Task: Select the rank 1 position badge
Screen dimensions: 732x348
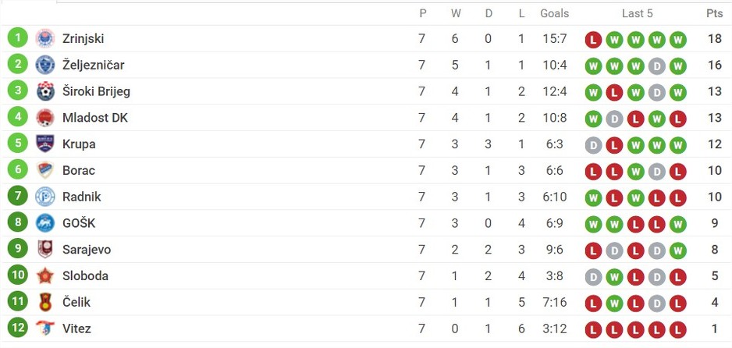Action: 18,37
